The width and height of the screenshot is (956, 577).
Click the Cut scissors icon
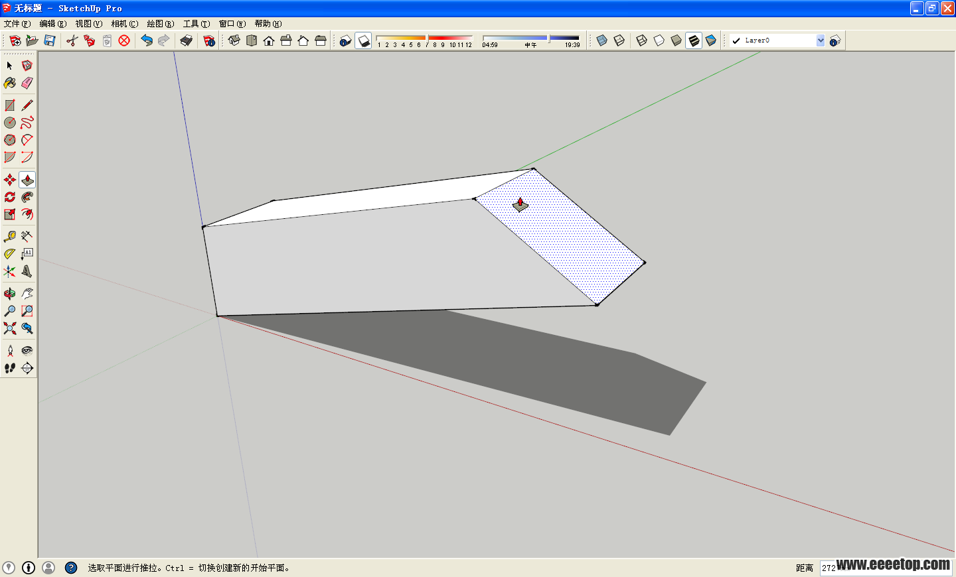[72, 40]
